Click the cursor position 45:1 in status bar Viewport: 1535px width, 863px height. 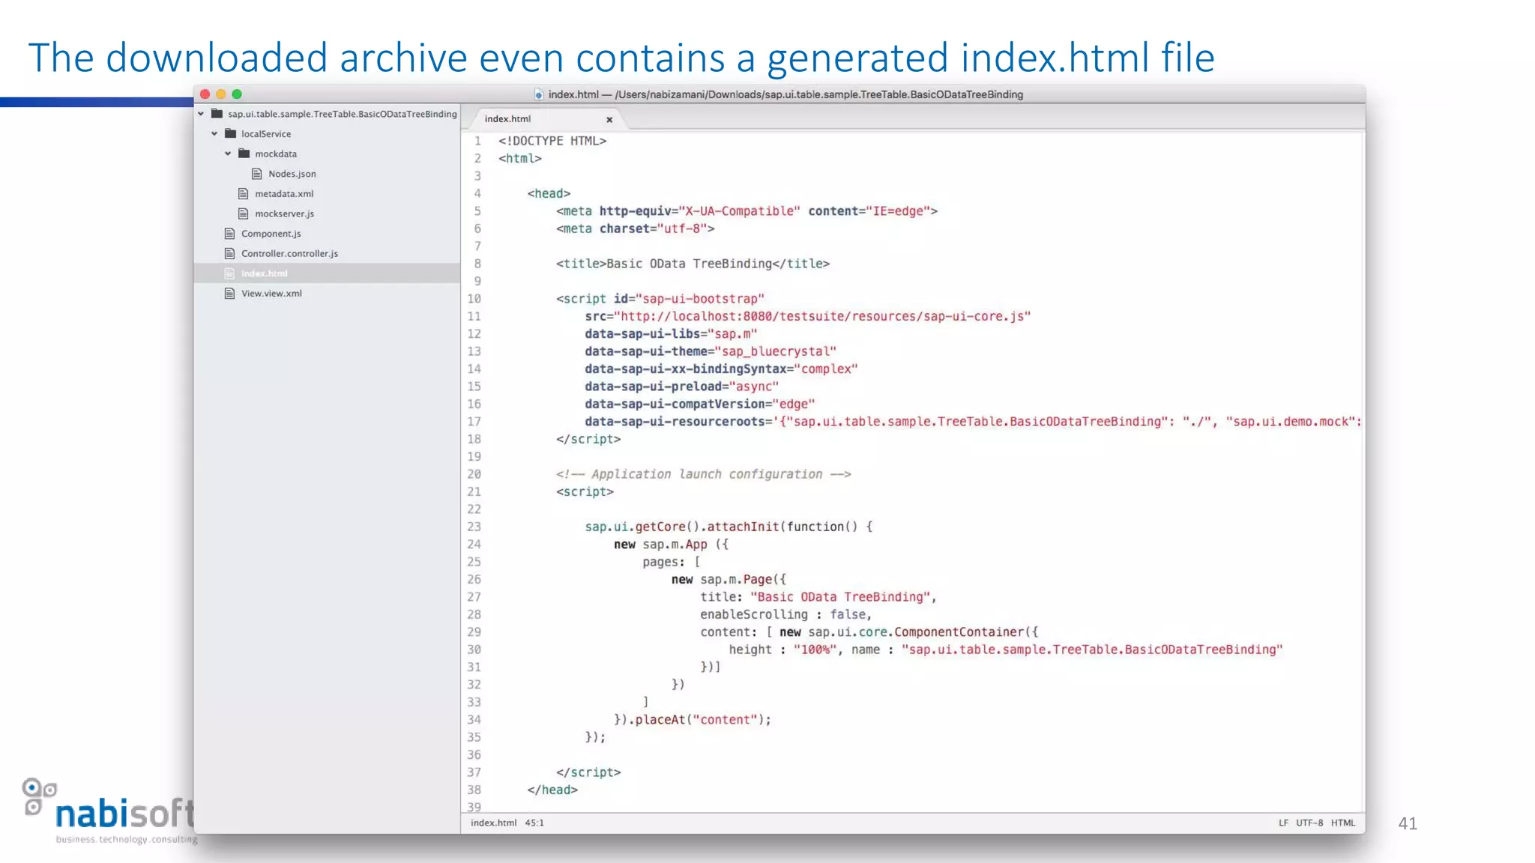534,823
